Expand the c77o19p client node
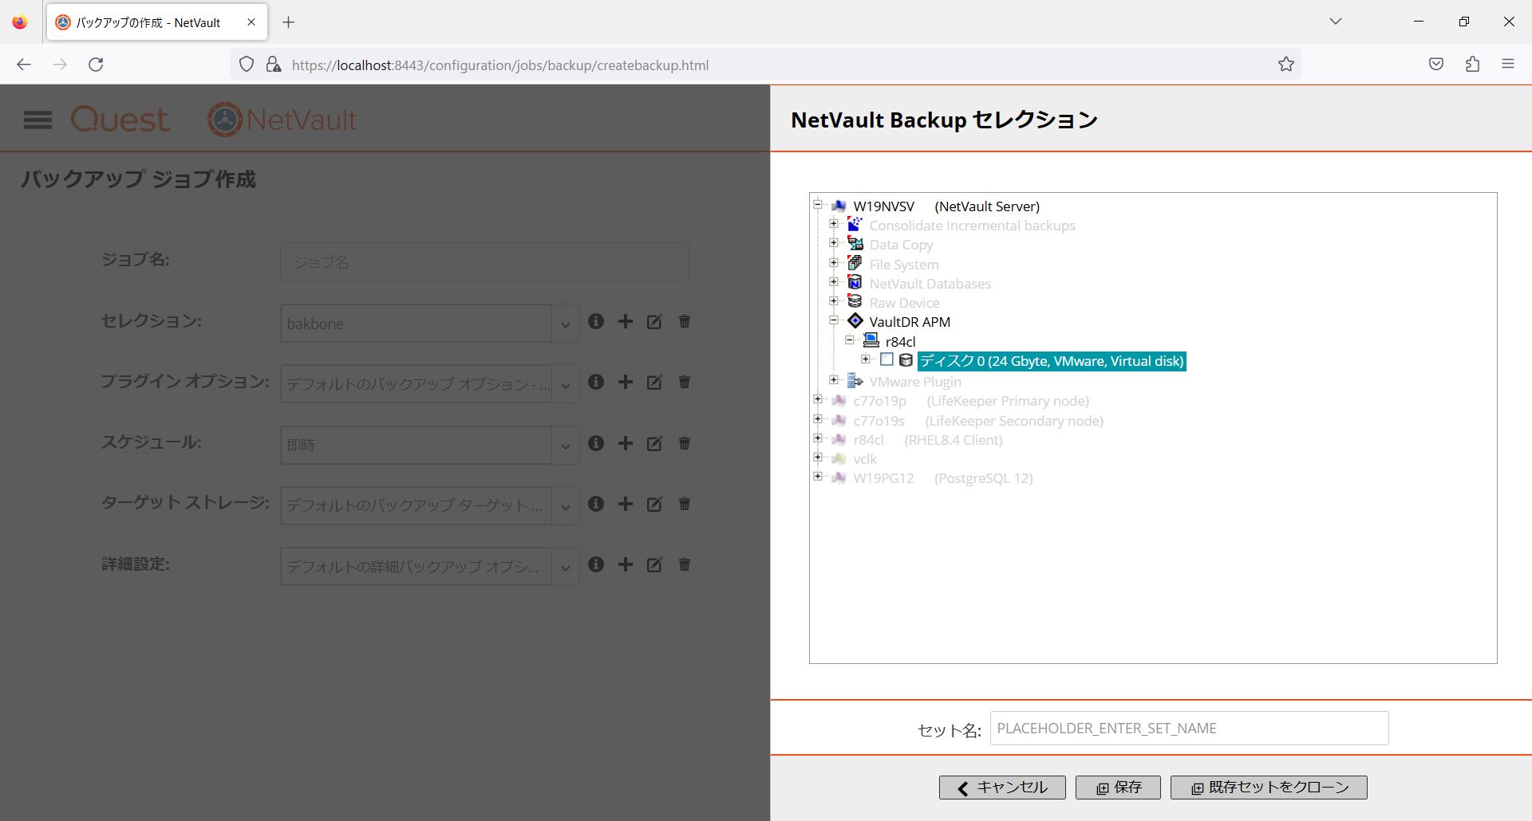The height and width of the screenshot is (821, 1532). coord(818,399)
